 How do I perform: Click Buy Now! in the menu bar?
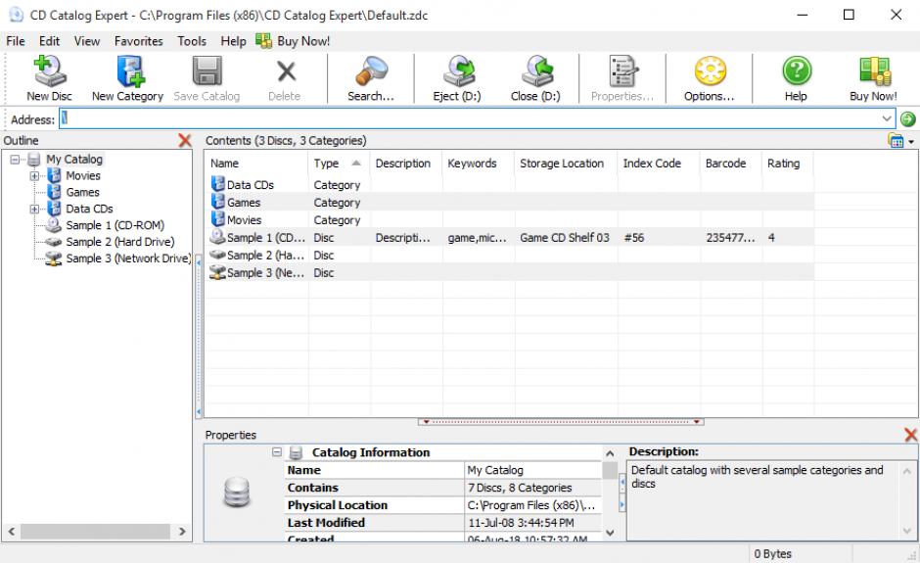(293, 41)
